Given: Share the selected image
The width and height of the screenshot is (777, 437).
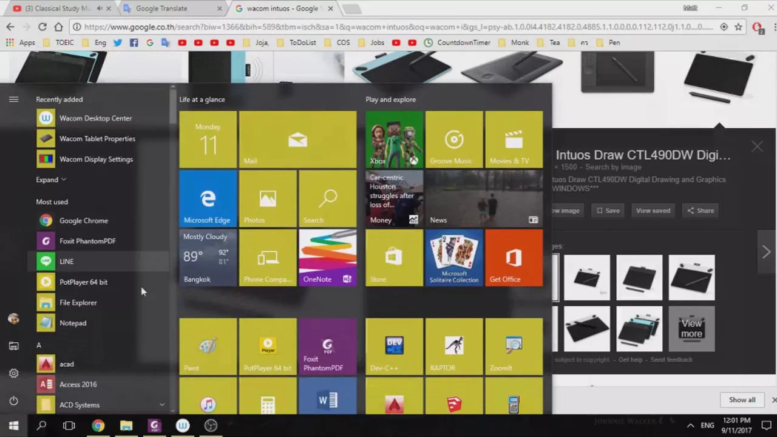Looking at the screenshot, I should click(701, 211).
